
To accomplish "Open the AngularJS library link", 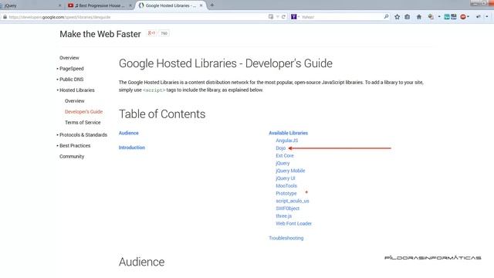I will click(x=286, y=141).
